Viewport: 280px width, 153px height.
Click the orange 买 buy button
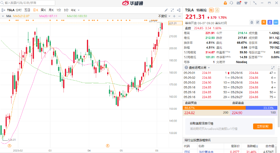(264, 22)
